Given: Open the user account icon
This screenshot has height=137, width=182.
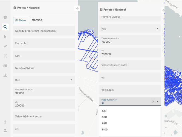Looking at the screenshot, I should (x=5, y=130).
